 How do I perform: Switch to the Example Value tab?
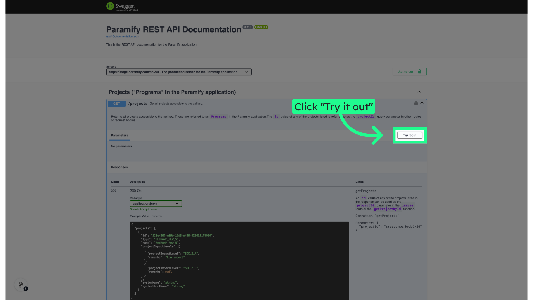[x=139, y=216]
